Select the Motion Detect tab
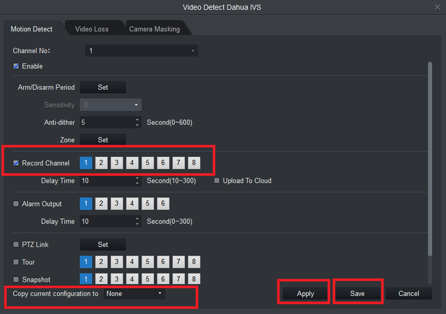This screenshot has height=314, width=446. pyautogui.click(x=31, y=29)
